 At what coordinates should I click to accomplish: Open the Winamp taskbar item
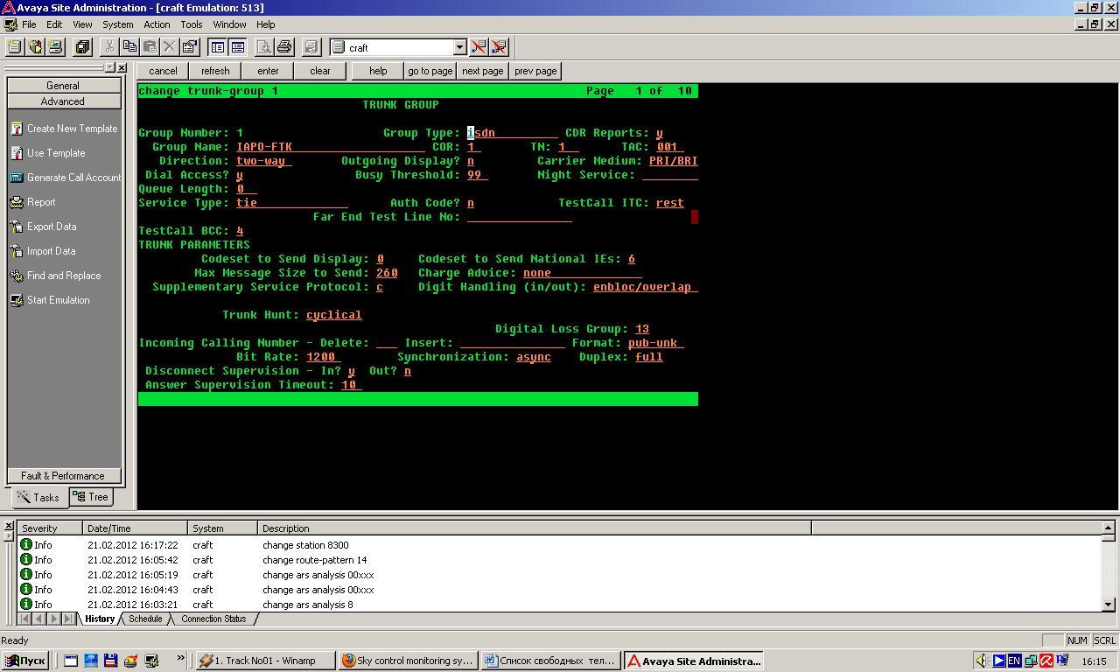(265, 661)
